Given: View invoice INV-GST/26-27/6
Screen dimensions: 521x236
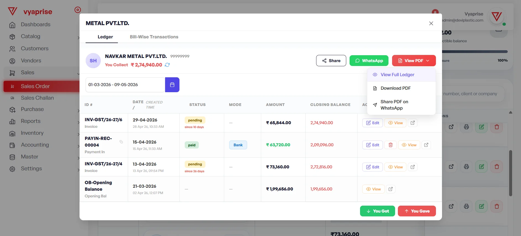Looking at the screenshot, I should point(395,123).
